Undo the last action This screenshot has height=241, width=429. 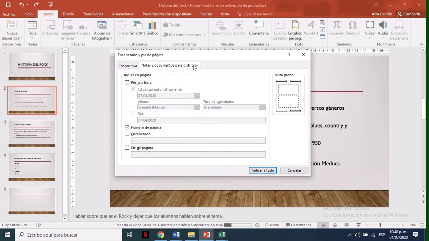coord(21,5)
